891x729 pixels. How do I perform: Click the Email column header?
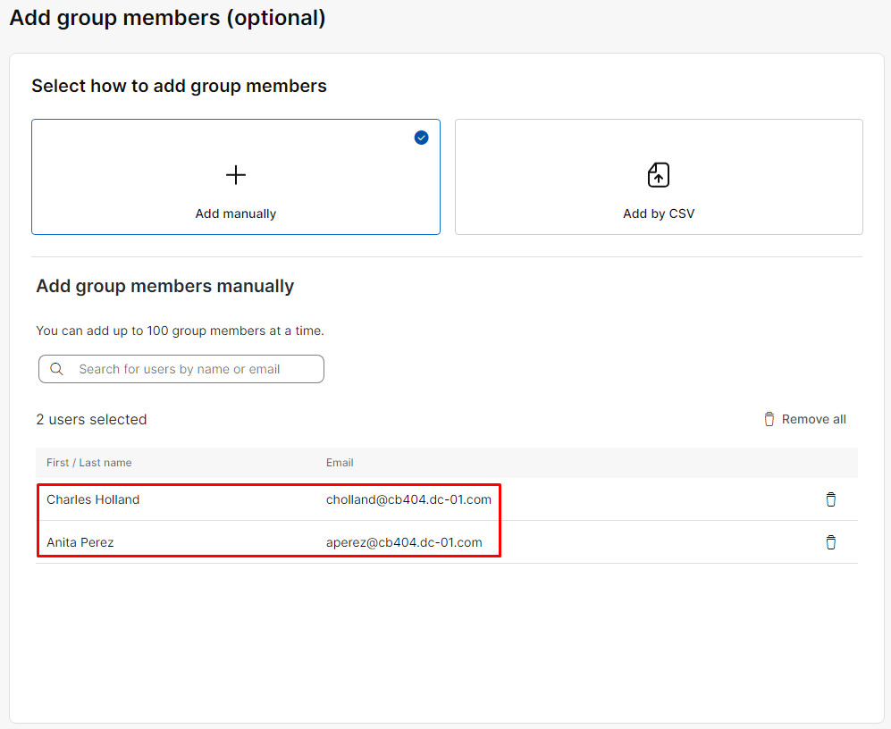click(340, 463)
